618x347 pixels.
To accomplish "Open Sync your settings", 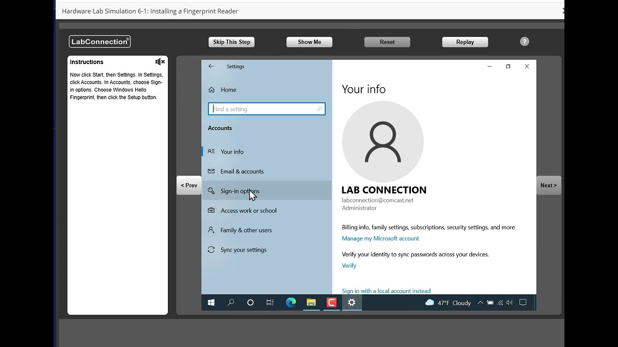I will 267,250.
